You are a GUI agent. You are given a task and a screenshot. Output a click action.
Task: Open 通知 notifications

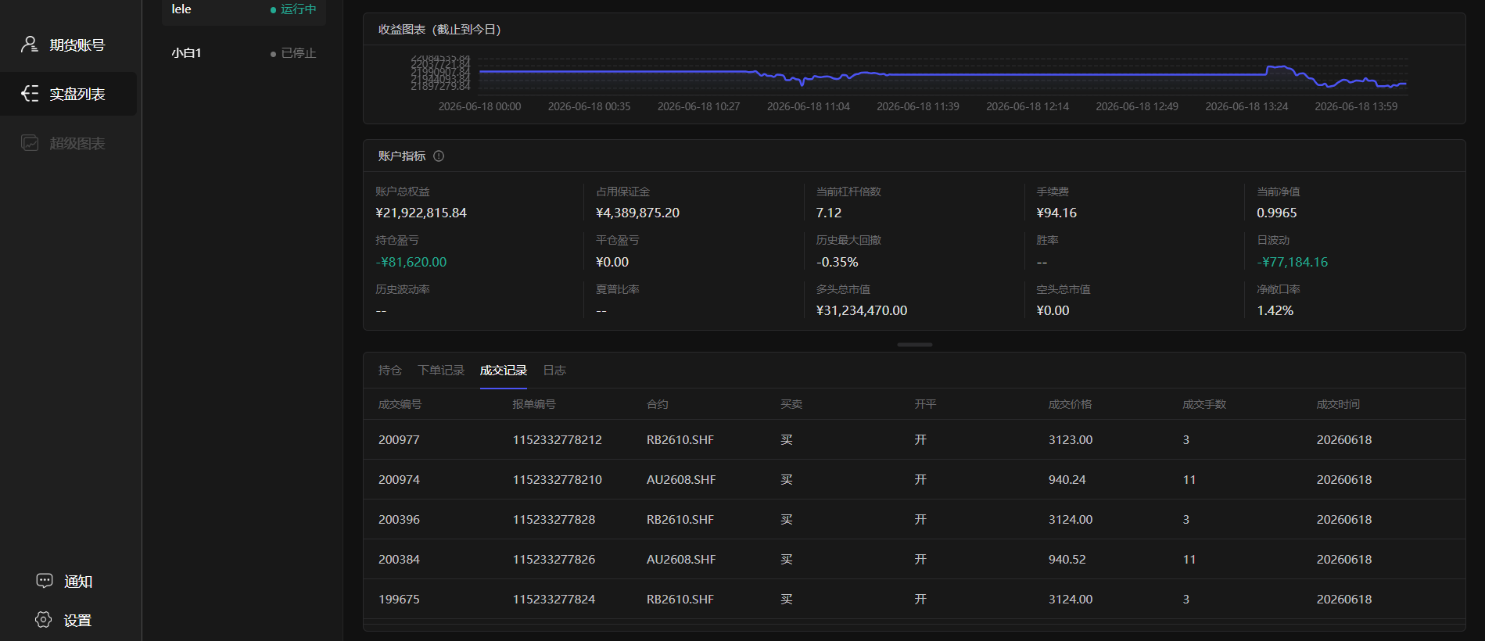tap(65, 581)
